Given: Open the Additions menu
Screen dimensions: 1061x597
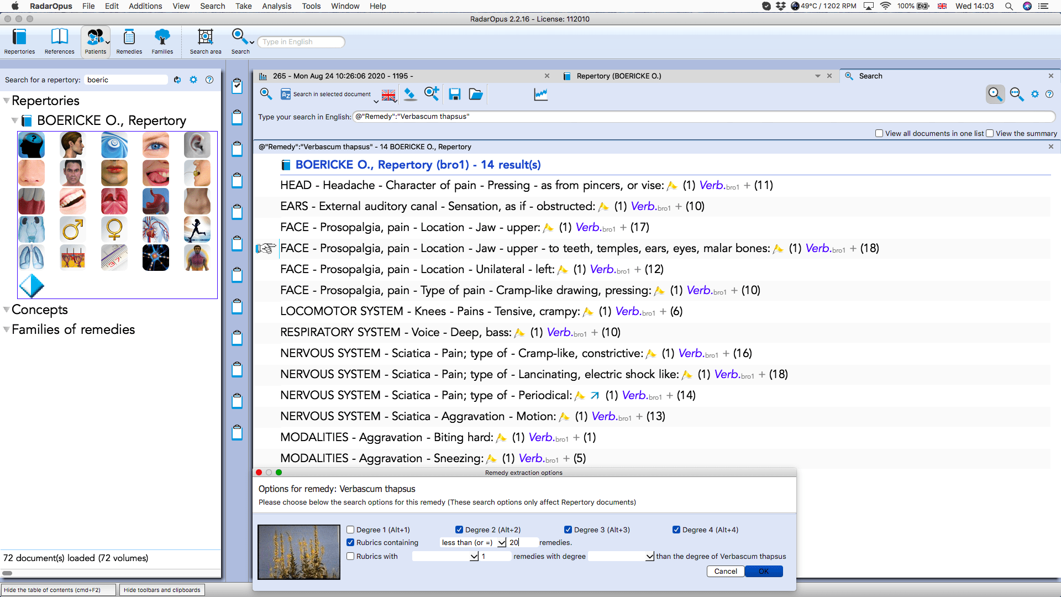Looking at the screenshot, I should coord(145,6).
